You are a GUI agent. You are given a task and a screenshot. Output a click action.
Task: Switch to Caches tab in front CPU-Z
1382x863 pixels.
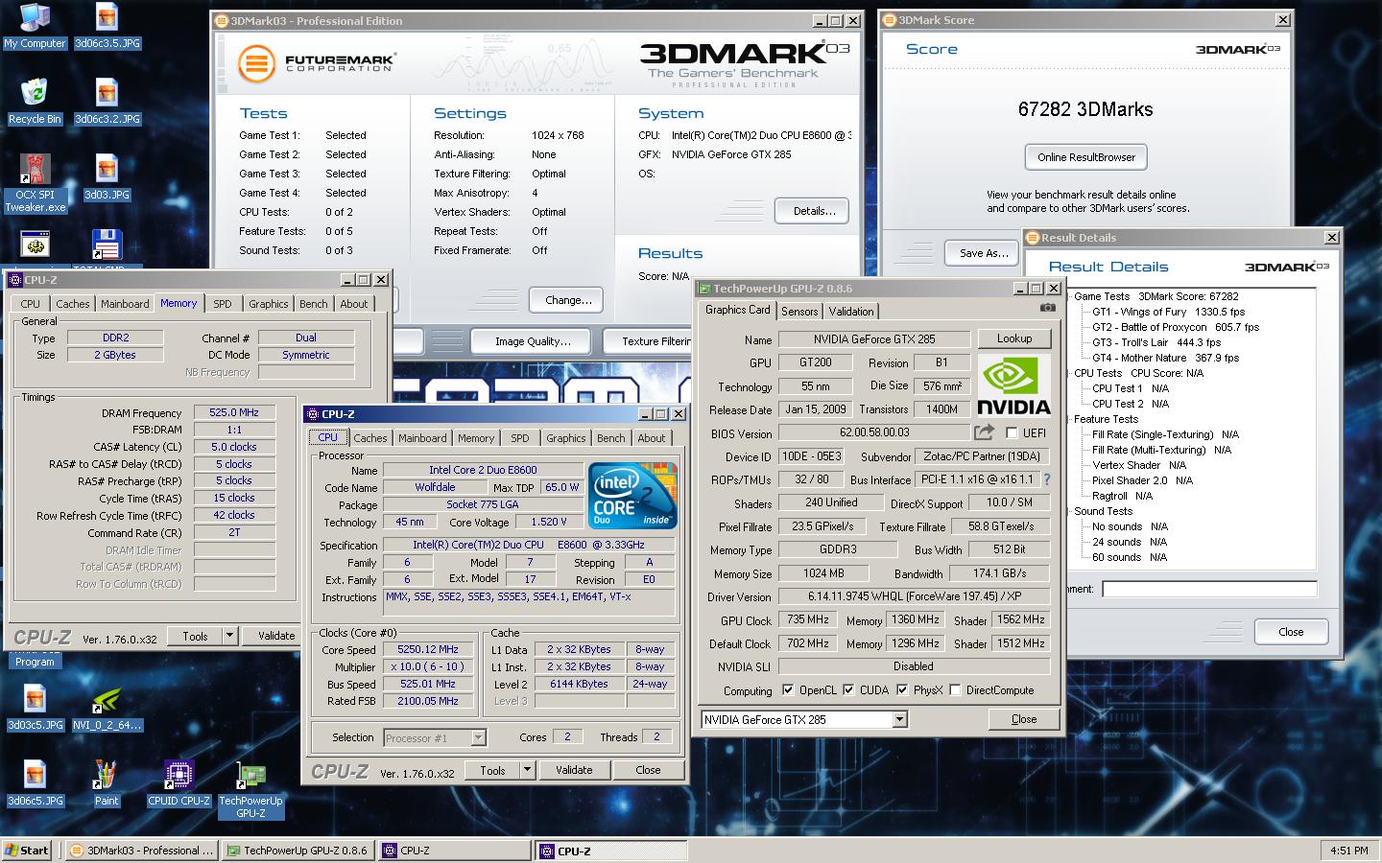tap(370, 437)
